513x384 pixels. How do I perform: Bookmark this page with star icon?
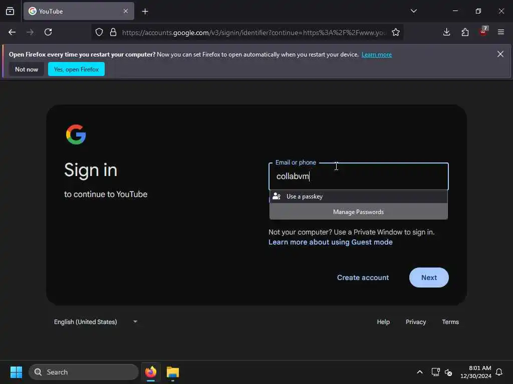tap(396, 32)
